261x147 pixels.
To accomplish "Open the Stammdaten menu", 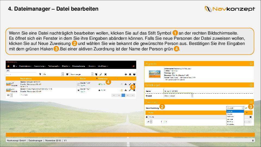I will pyautogui.click(x=24, y=66).
